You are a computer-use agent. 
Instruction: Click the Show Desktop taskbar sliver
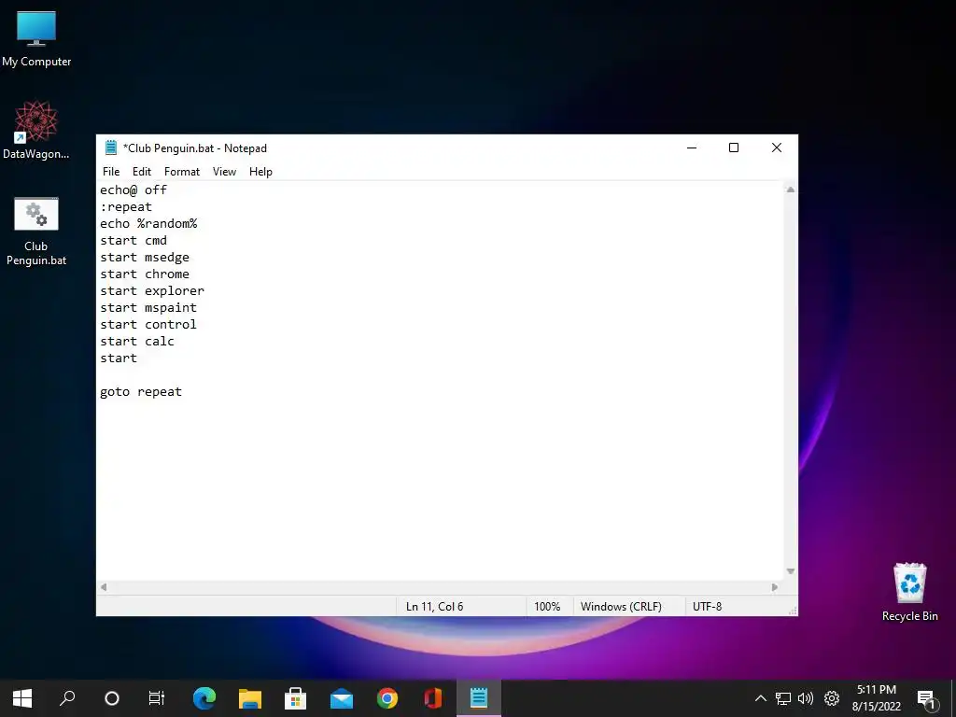(953, 698)
